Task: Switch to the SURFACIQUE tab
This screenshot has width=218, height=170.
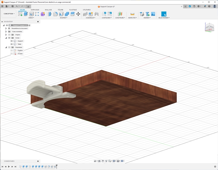Action: [x=35, y=10]
